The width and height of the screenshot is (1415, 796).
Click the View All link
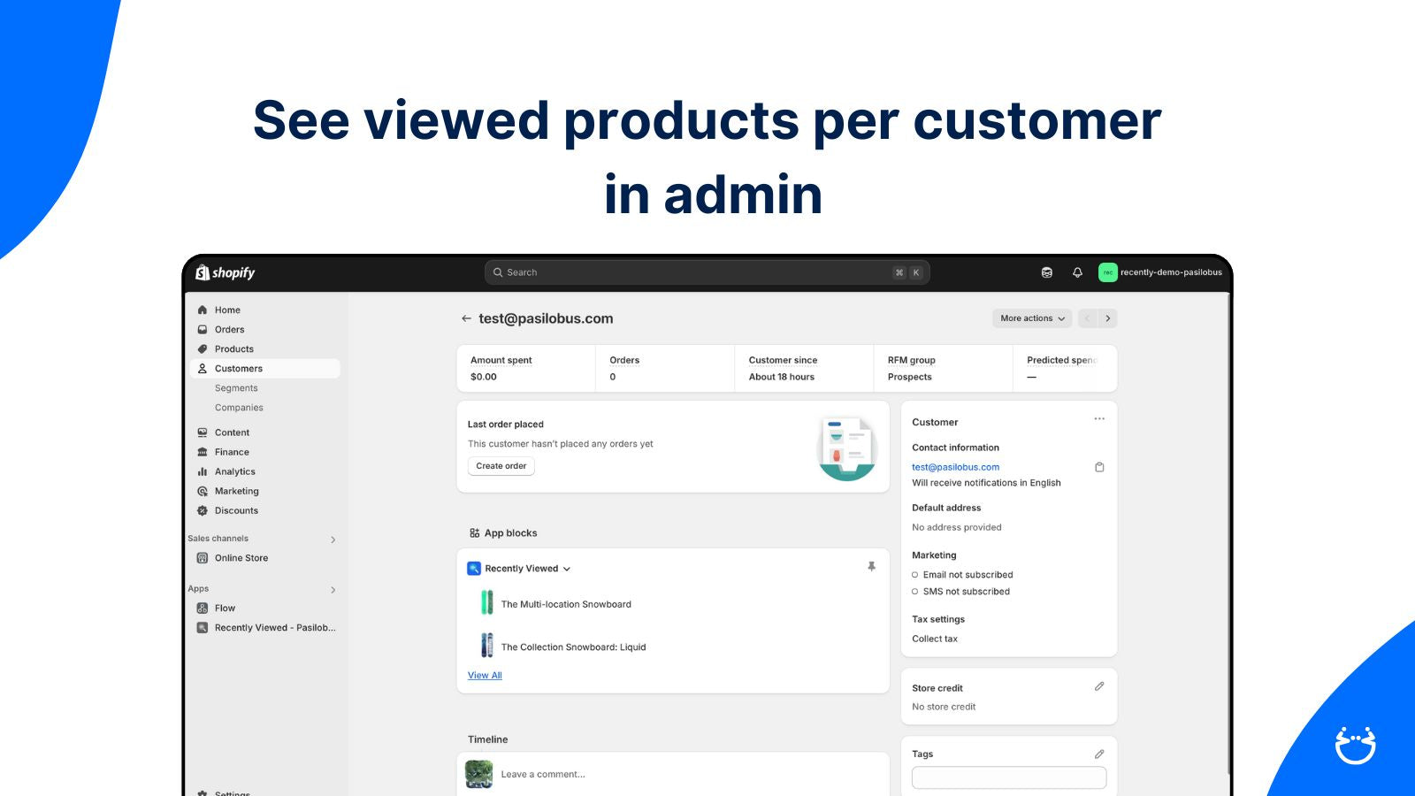(485, 676)
